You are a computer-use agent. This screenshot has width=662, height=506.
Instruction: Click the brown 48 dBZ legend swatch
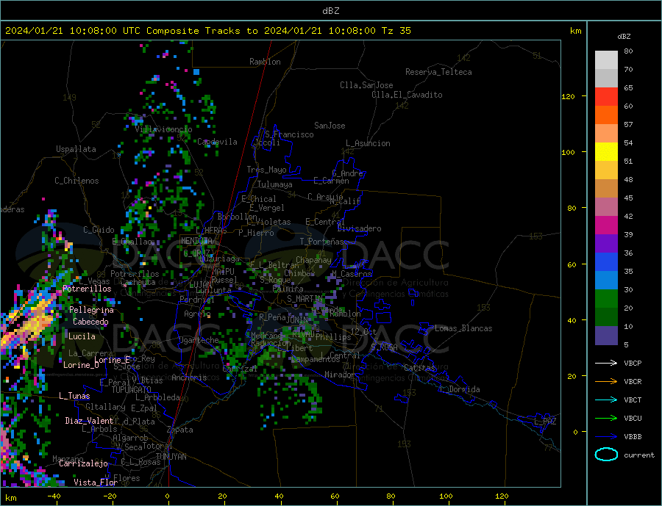pyautogui.click(x=606, y=189)
